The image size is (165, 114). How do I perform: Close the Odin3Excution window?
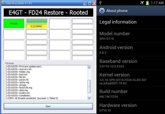[x=94, y=3]
